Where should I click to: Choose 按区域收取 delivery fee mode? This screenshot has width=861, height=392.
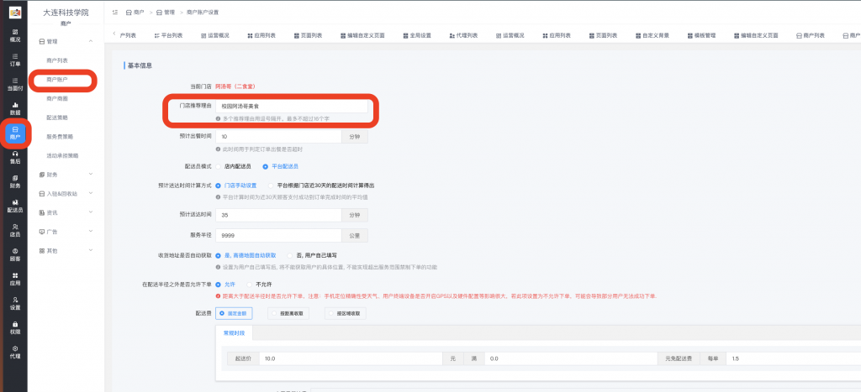346,314
